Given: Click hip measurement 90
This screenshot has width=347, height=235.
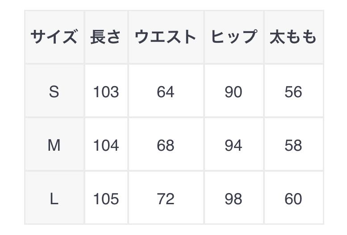Looking at the screenshot, I should pos(234,92).
